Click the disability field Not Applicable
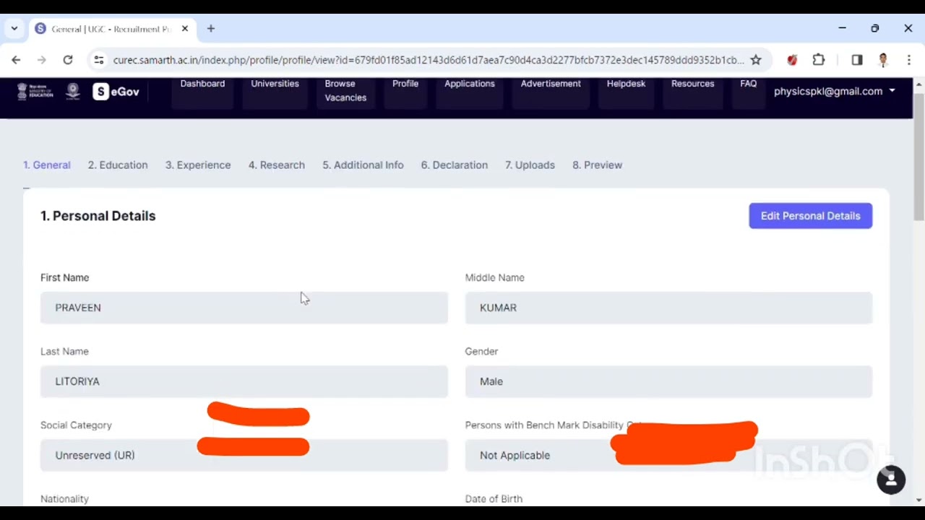The height and width of the screenshot is (520, 925). pyautogui.click(x=668, y=455)
